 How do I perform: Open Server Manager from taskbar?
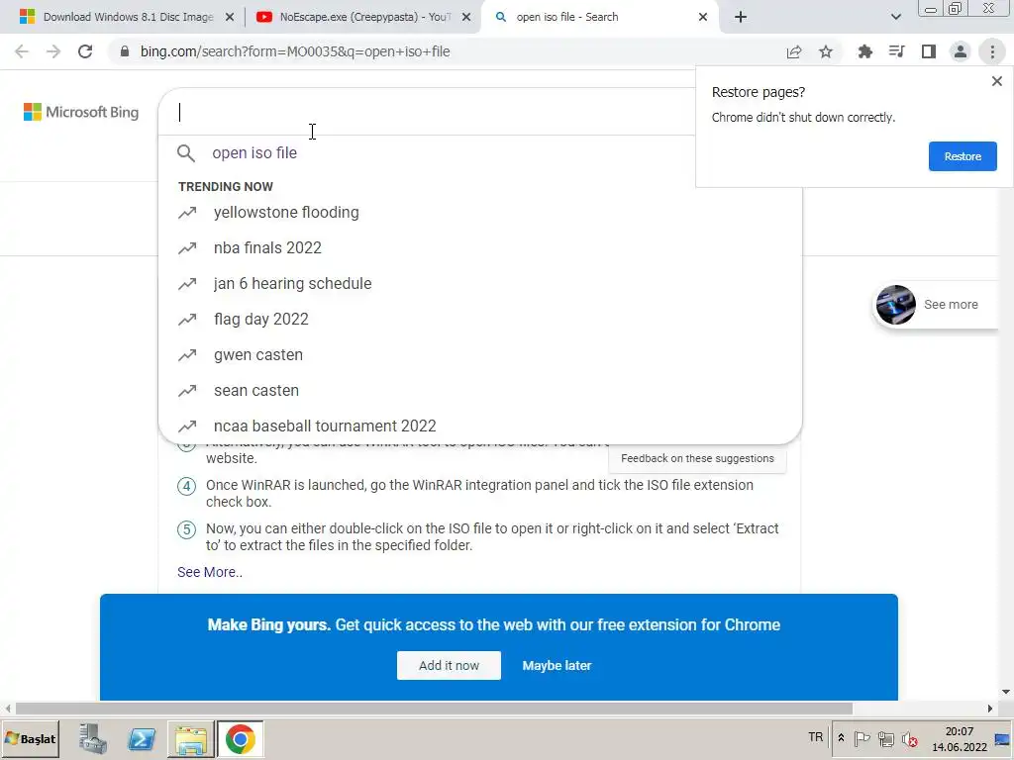pos(92,738)
